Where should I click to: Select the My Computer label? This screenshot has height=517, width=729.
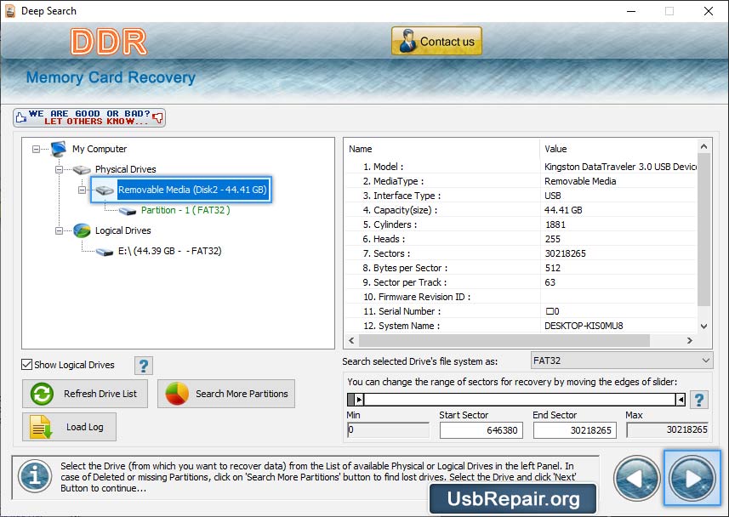click(x=100, y=149)
